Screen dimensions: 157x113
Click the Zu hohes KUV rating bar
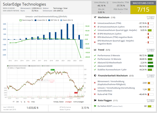[x=151, y=106]
